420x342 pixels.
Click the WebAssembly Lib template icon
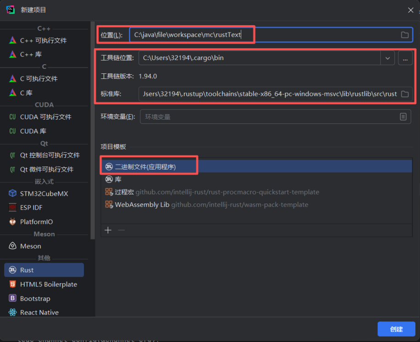109,204
